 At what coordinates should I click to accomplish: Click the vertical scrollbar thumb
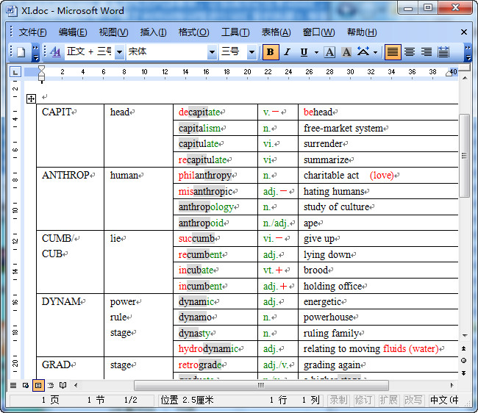click(x=465, y=156)
